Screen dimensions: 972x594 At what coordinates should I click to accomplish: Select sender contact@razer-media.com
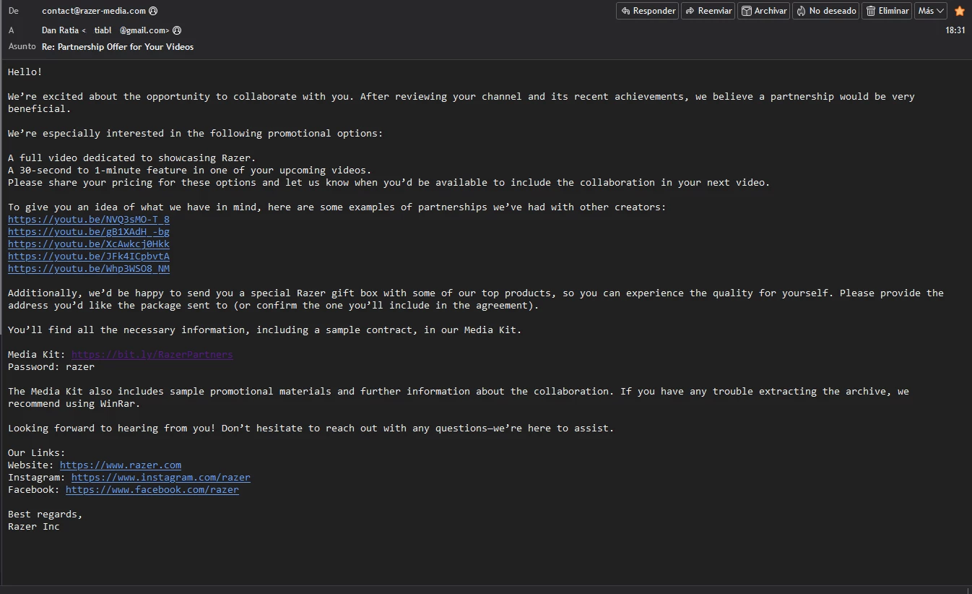(94, 11)
